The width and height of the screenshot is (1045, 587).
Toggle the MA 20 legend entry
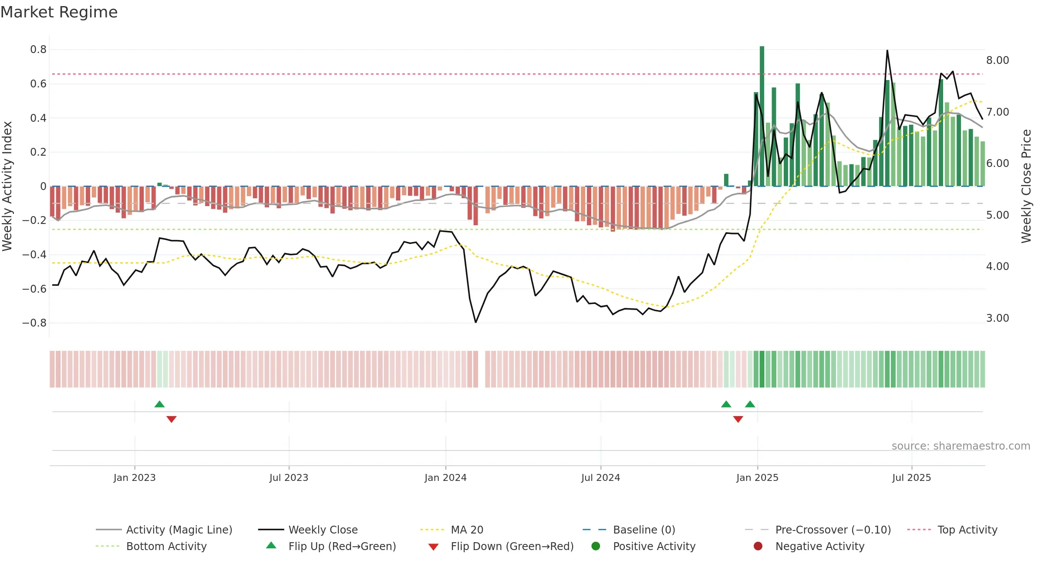pos(452,530)
